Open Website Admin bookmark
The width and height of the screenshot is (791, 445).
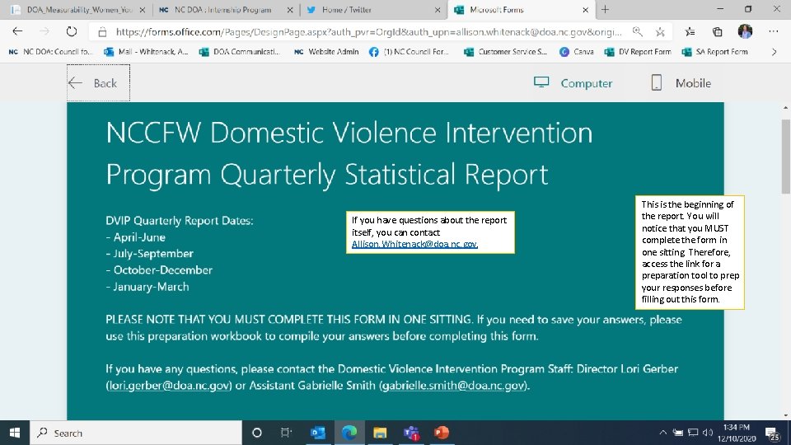click(x=326, y=51)
